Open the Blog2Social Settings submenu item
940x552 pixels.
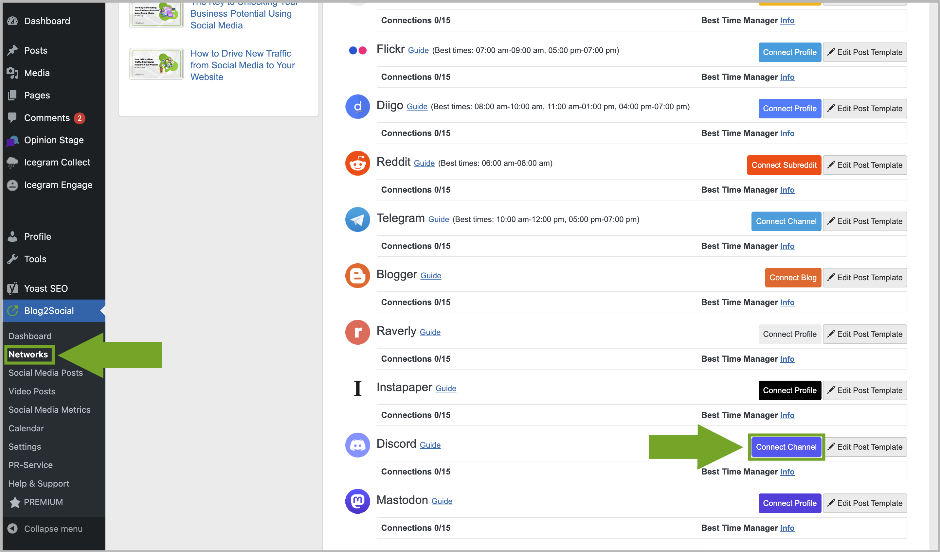25,447
